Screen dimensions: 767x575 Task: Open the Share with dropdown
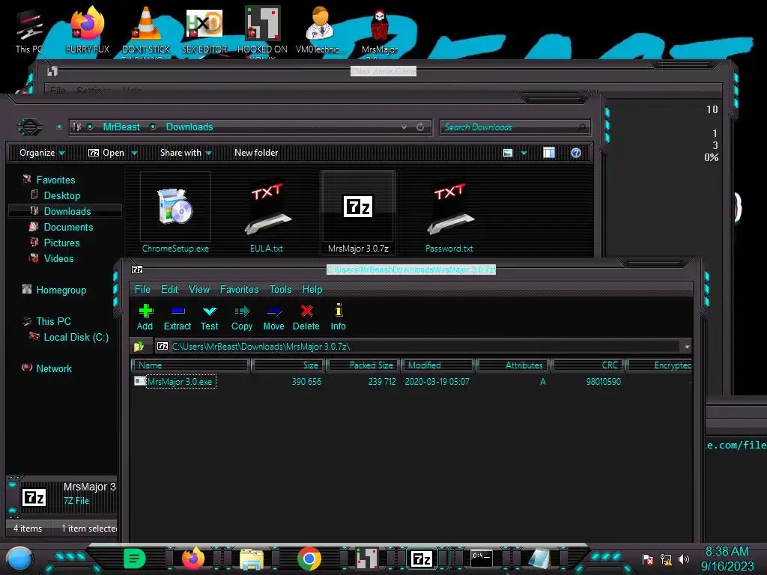pos(186,153)
